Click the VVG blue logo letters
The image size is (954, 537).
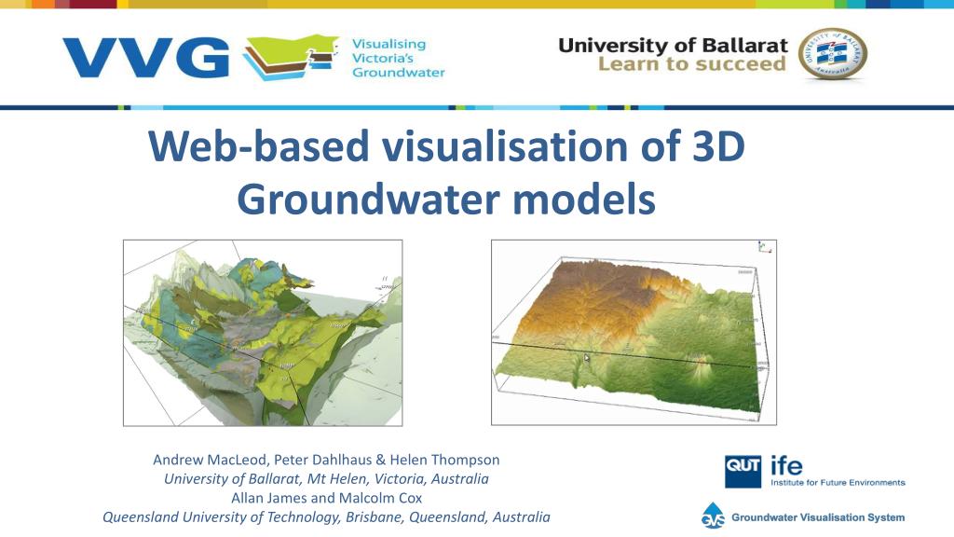145,58
